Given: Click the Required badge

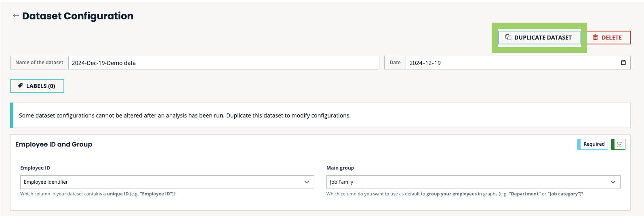Looking at the screenshot, I should coord(593,144).
